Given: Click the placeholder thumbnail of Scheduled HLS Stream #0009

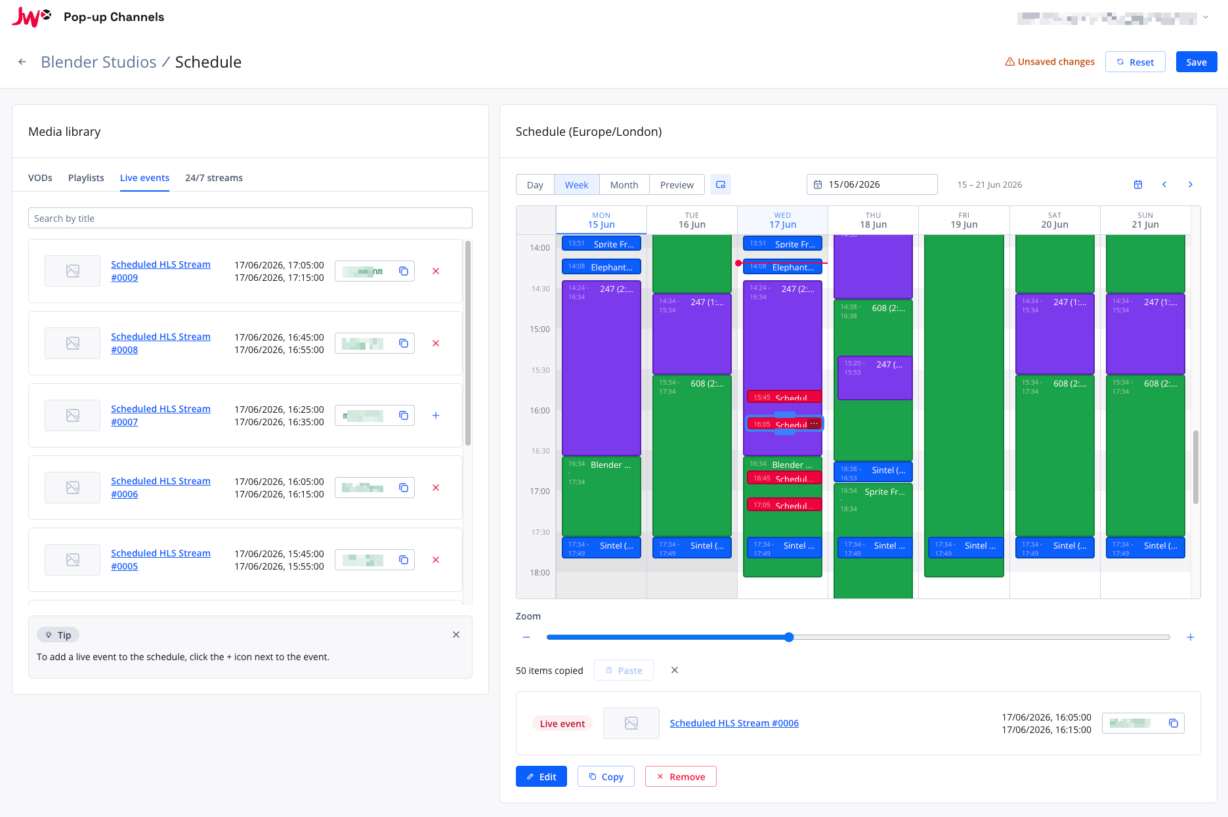Looking at the screenshot, I should click(x=73, y=271).
